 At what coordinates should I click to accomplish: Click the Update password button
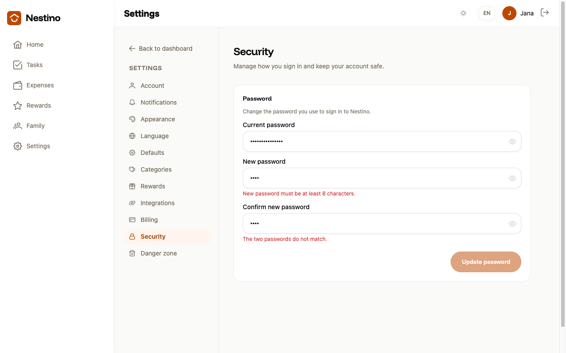tap(486, 262)
